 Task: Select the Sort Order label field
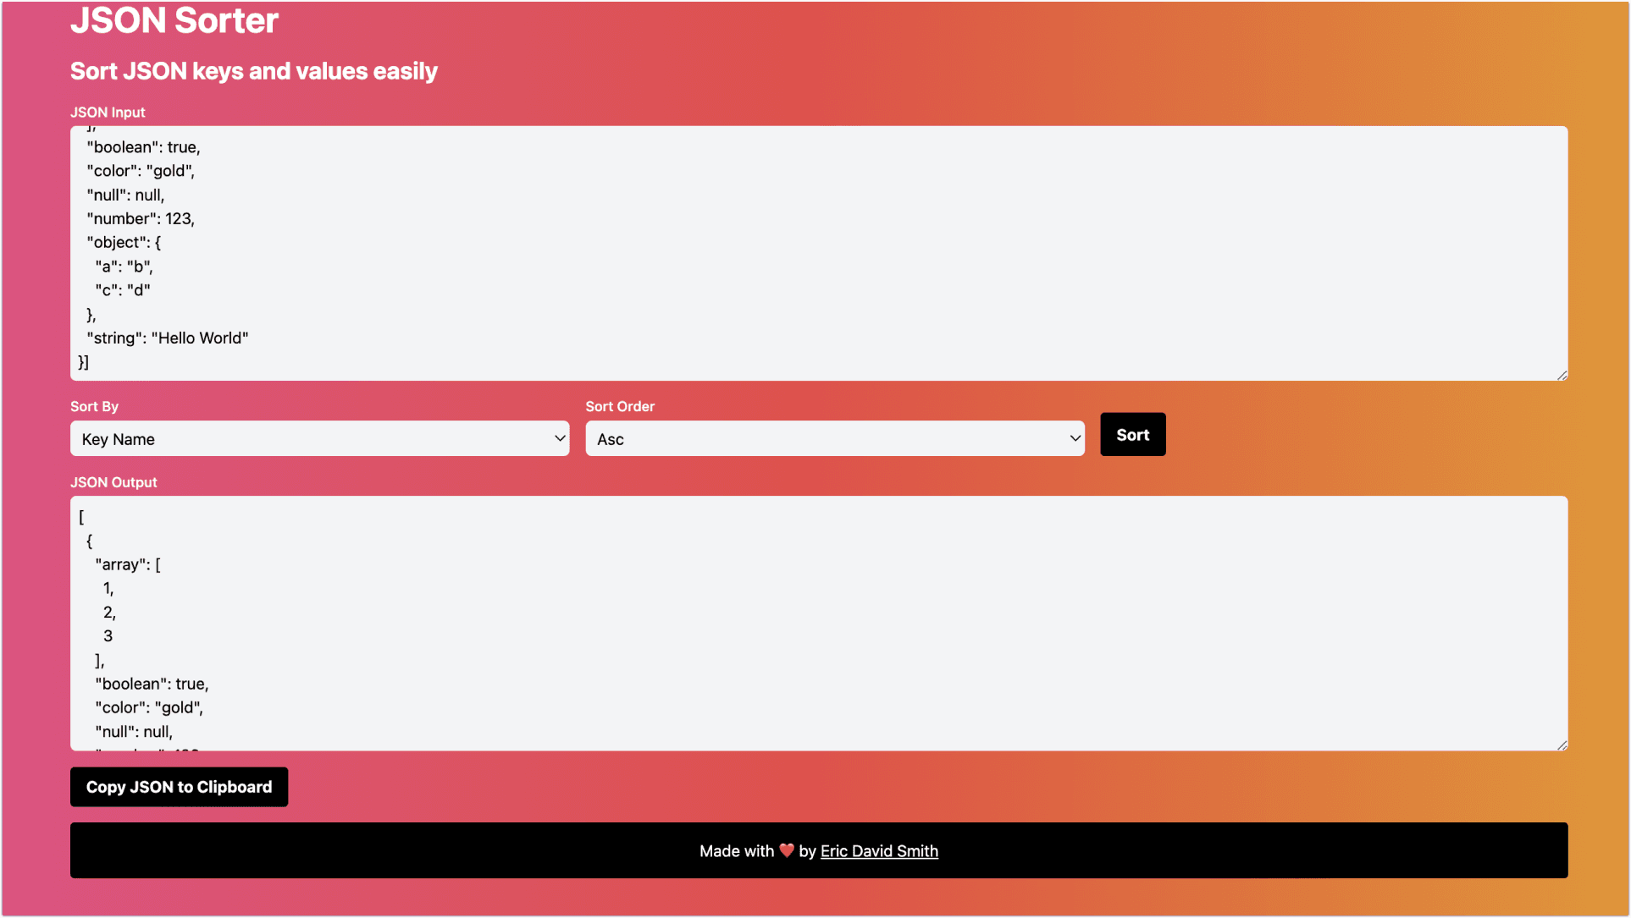click(621, 405)
